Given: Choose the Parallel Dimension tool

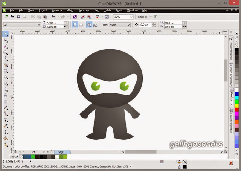Looking at the screenshot, I should [x=5, y=108].
